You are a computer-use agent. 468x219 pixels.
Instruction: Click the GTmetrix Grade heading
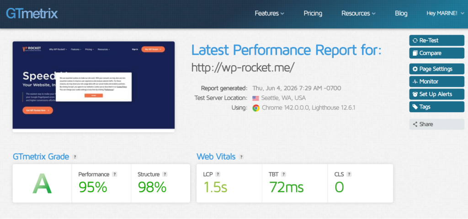pos(41,157)
